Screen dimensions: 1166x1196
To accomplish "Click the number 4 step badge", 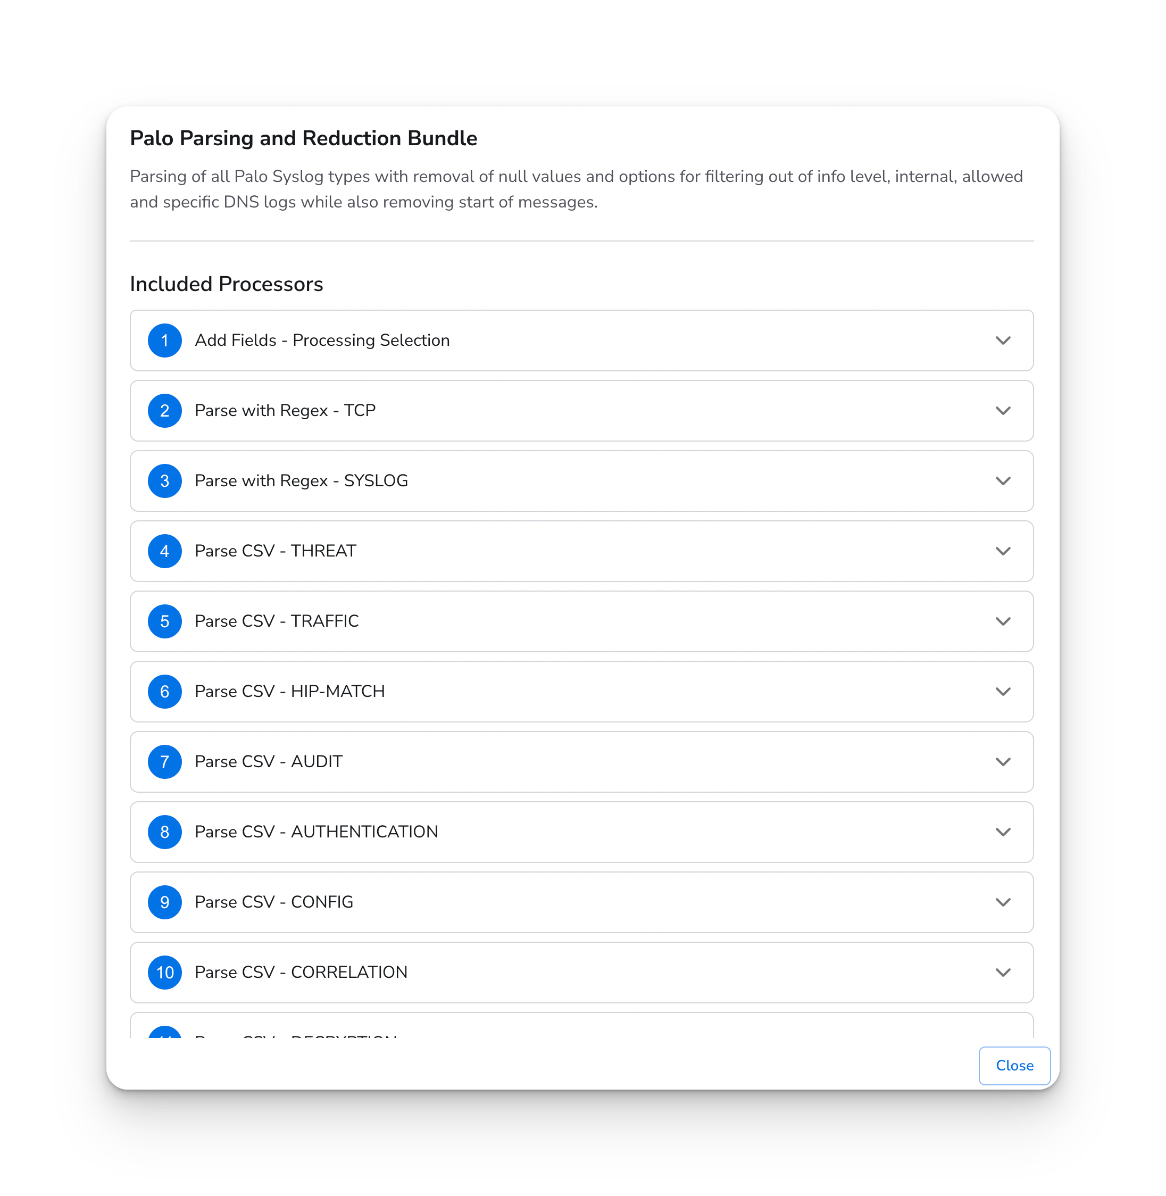I will (x=165, y=551).
